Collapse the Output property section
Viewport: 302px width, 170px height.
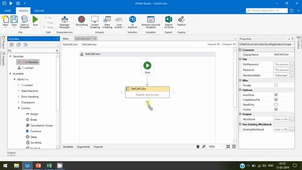click(240, 114)
